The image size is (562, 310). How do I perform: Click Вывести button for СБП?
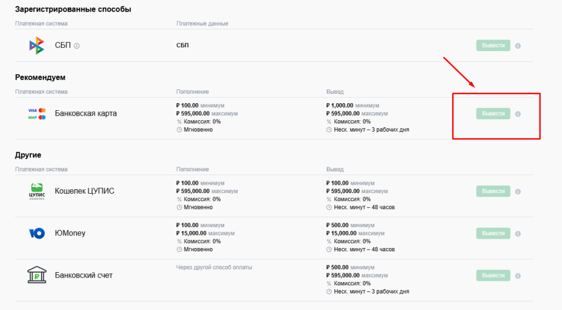(493, 46)
